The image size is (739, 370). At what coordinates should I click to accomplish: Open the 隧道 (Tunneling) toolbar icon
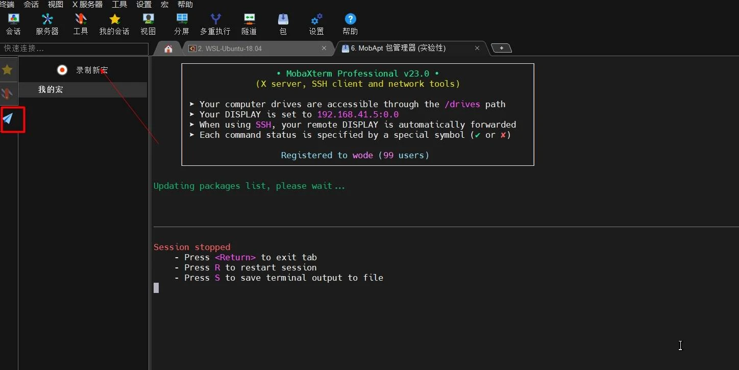[249, 24]
